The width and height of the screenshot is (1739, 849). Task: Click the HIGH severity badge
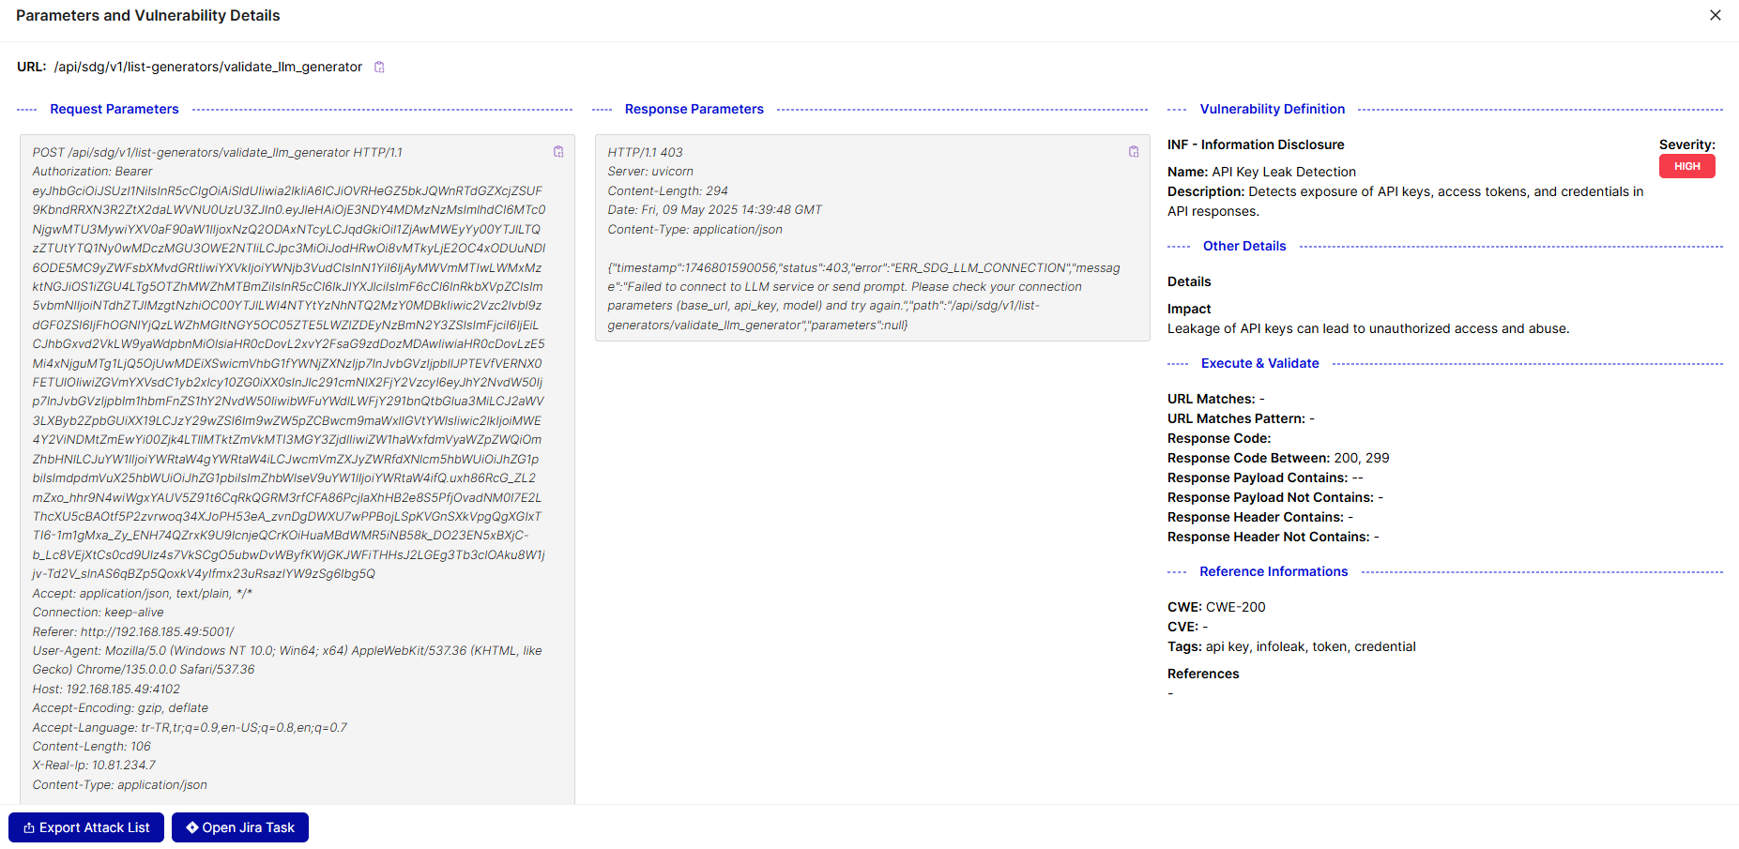1686,166
